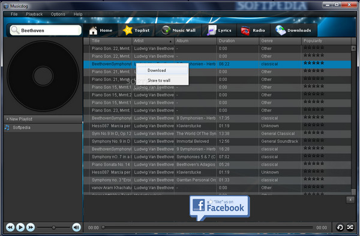Image resolution: width=360 pixels, height=236 pixels.
Task: Toggle the shuffle button
Action: pyautogui.click(x=350, y=227)
